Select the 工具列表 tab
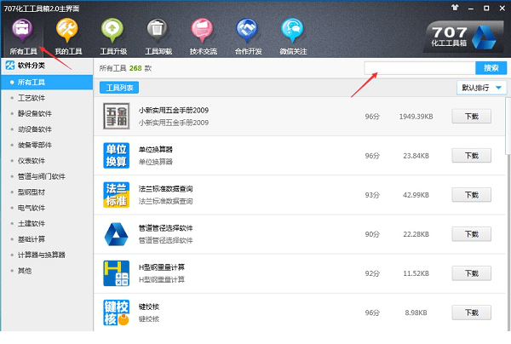 pyautogui.click(x=118, y=87)
